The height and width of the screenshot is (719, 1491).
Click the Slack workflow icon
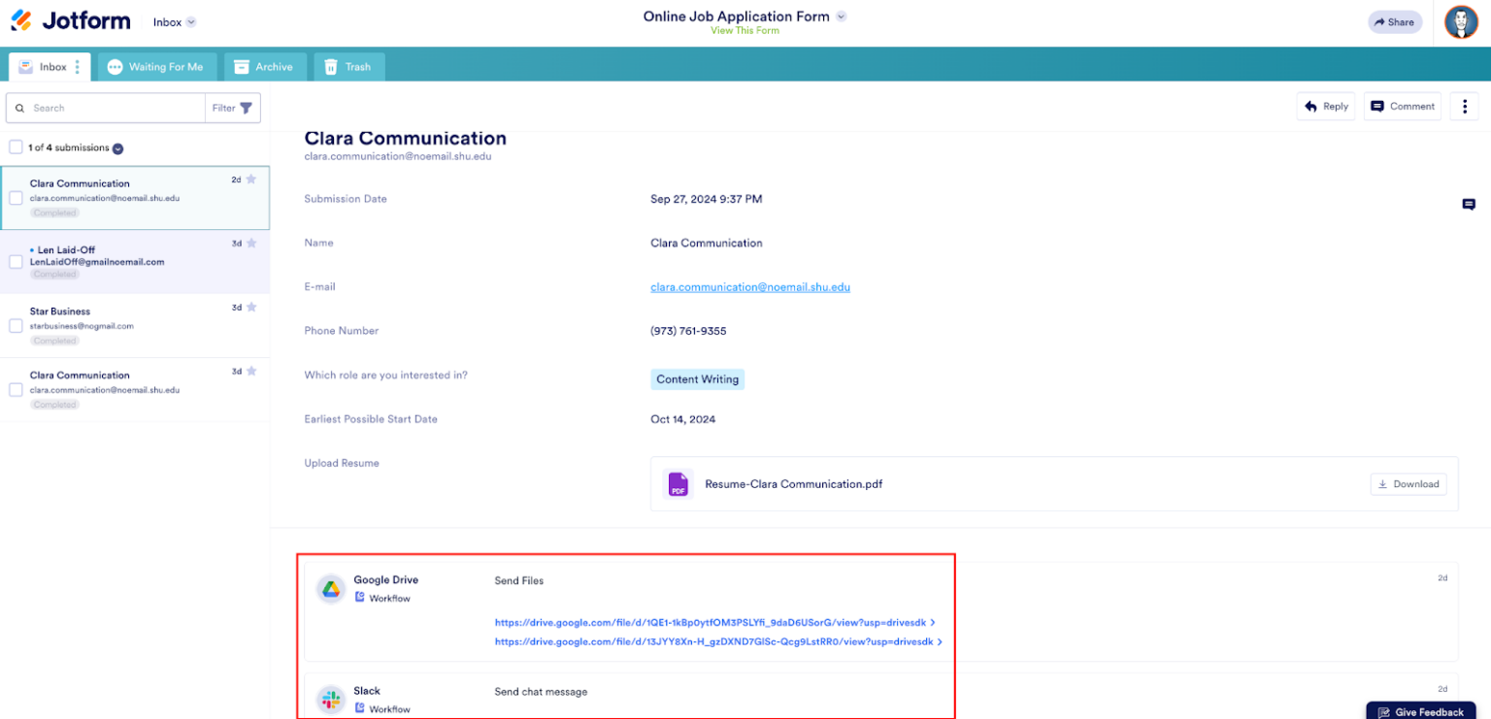(330, 699)
